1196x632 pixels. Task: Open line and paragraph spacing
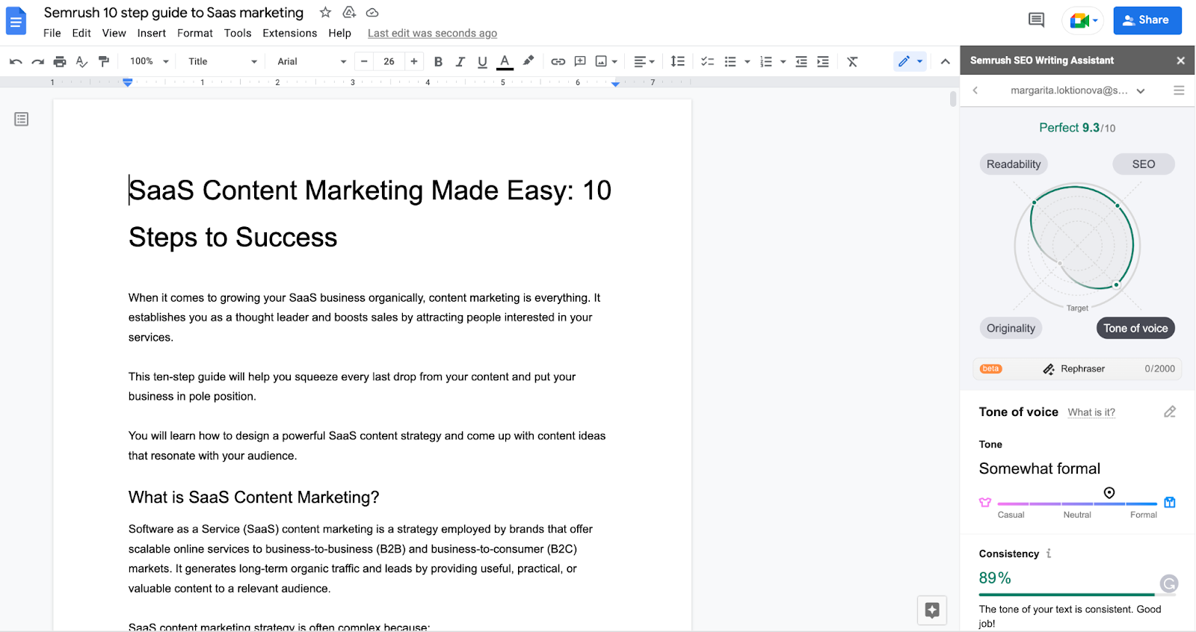pos(678,61)
